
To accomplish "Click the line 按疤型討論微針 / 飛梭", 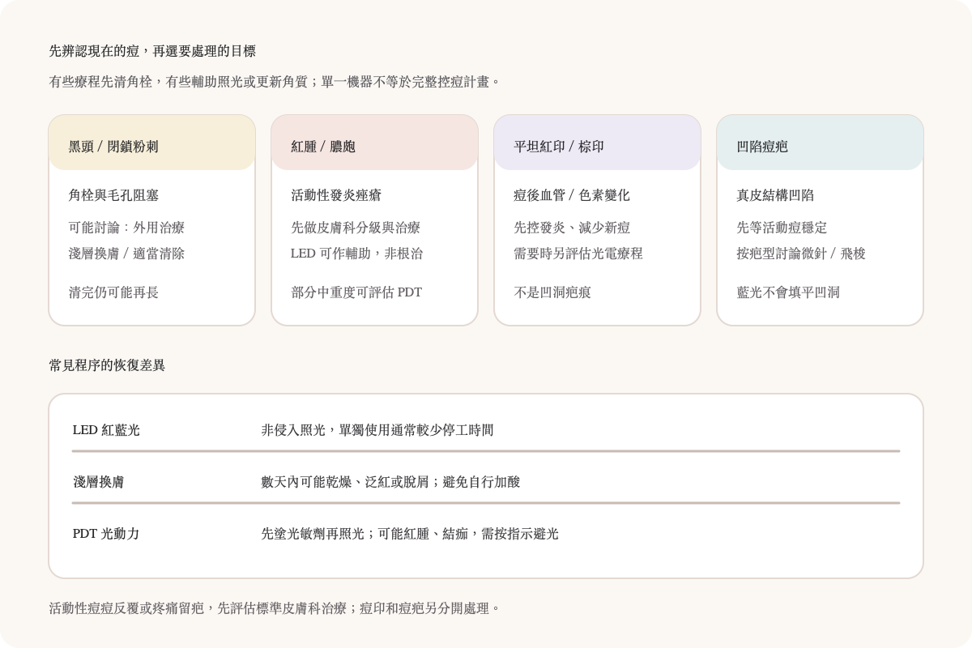I will [801, 254].
